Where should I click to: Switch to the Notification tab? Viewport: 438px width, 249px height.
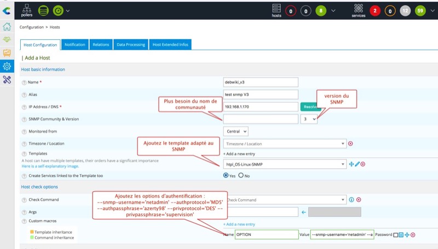[x=74, y=45]
